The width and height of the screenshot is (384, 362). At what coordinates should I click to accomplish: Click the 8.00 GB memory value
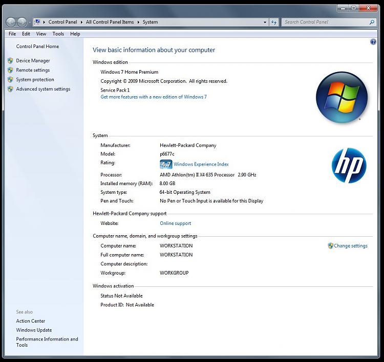[x=167, y=184]
